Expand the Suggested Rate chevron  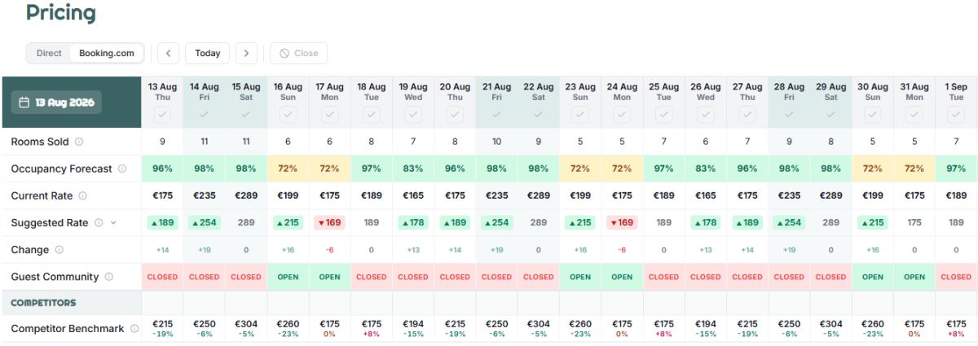pyautogui.click(x=113, y=223)
